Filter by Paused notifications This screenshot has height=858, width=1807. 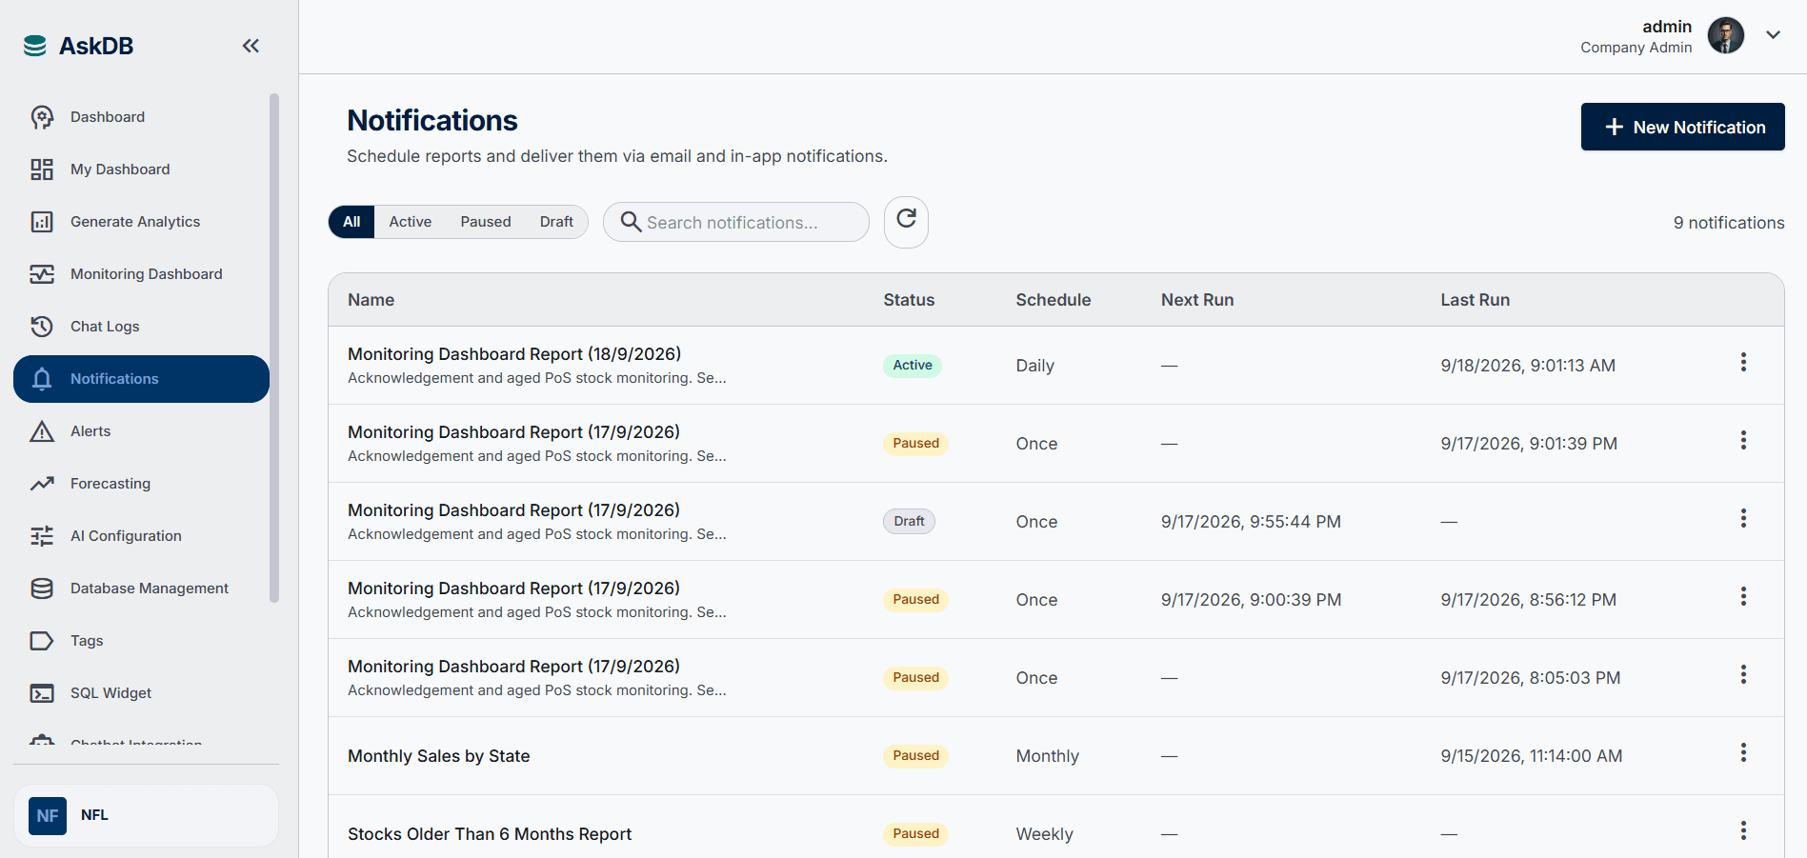[486, 222]
